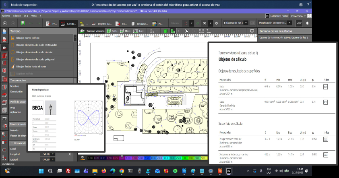Click the yellow 500 color scale swatch
339x178 pixels.
tap(203, 158)
